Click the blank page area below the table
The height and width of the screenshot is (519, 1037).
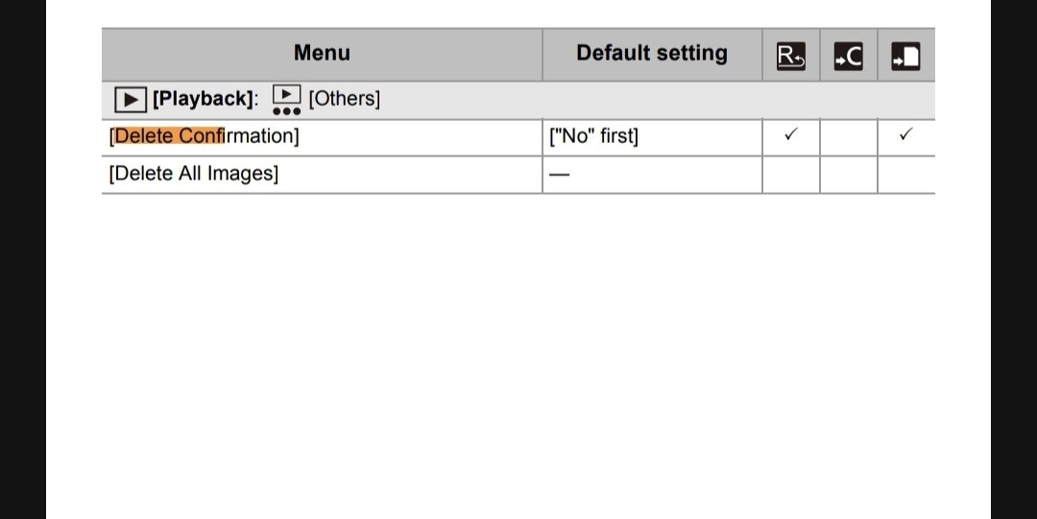518,365
